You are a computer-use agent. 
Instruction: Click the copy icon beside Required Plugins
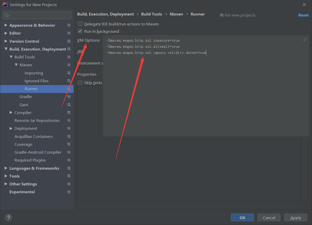(x=69, y=160)
